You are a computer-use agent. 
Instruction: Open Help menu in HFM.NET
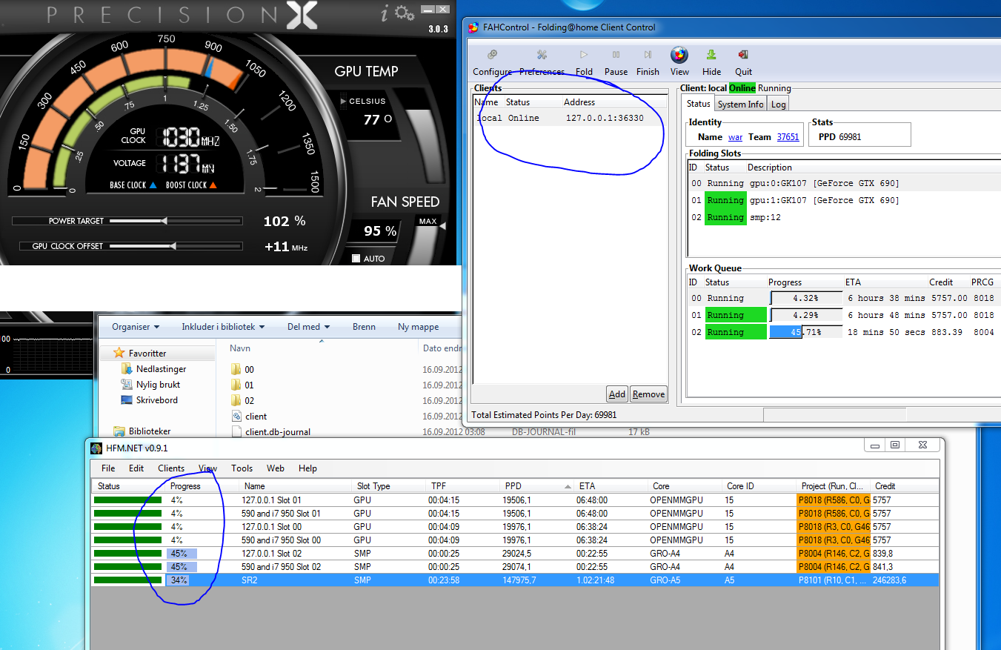coord(307,468)
